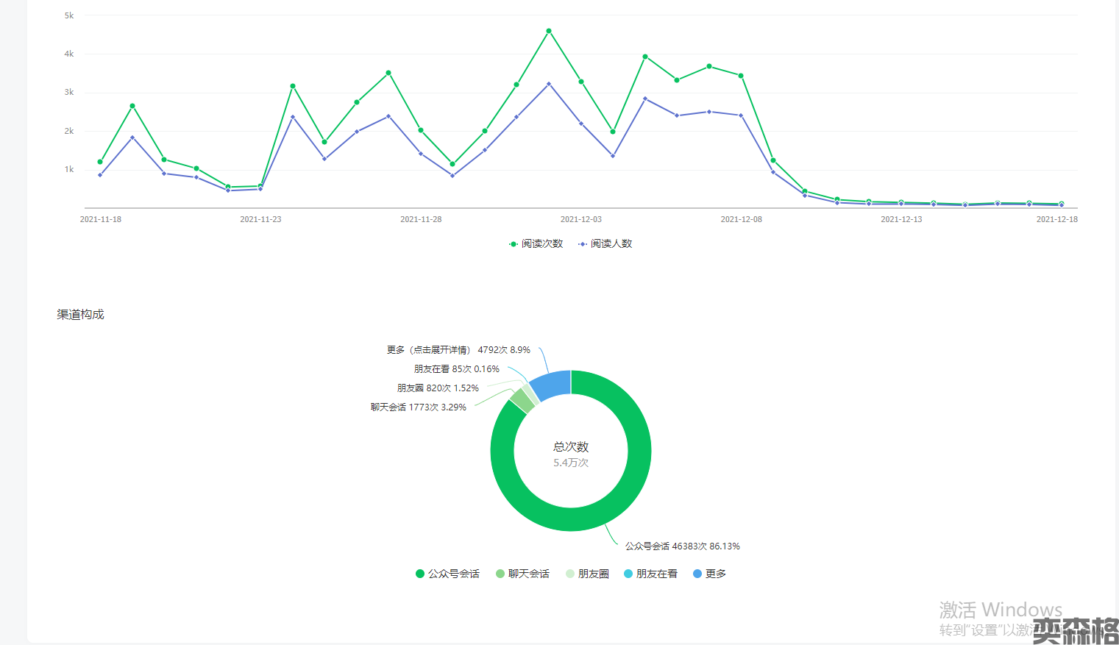Screen dimensions: 1119x645
Task: Click the 聊天会话 legend dot icon
Action: pos(500,574)
